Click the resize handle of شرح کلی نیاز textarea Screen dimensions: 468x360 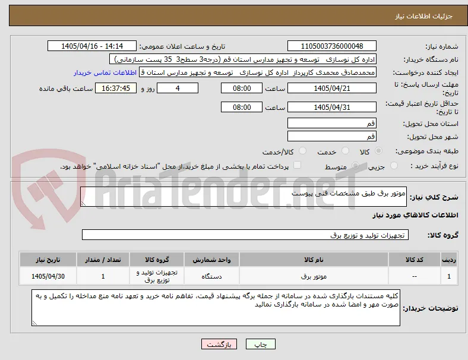coord(83,204)
